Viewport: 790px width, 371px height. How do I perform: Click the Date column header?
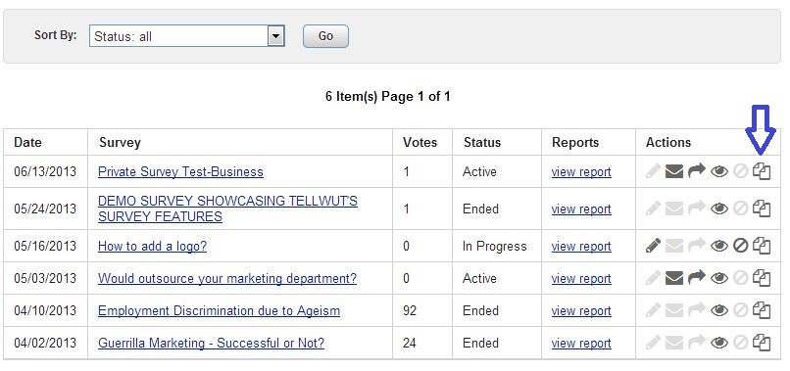pyautogui.click(x=27, y=143)
